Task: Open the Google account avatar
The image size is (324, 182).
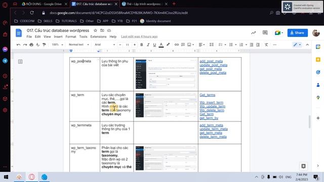Action: [x=316, y=33]
